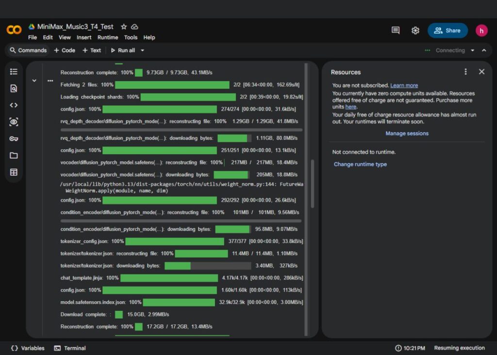This screenshot has width=497, height=355.
Task: Click the 'You are not subscribed.' text
Action: (x=361, y=85)
